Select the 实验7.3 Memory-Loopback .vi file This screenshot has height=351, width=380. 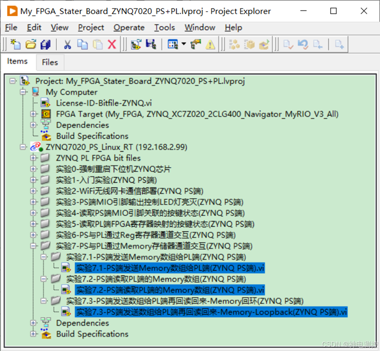click(211, 312)
